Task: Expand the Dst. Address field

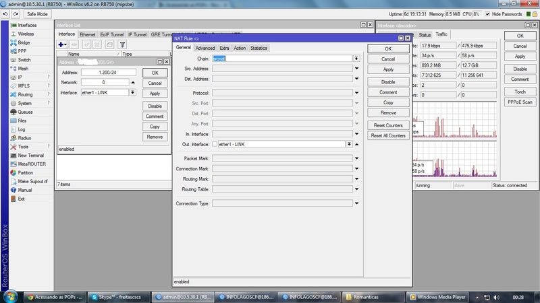Action: [357, 79]
